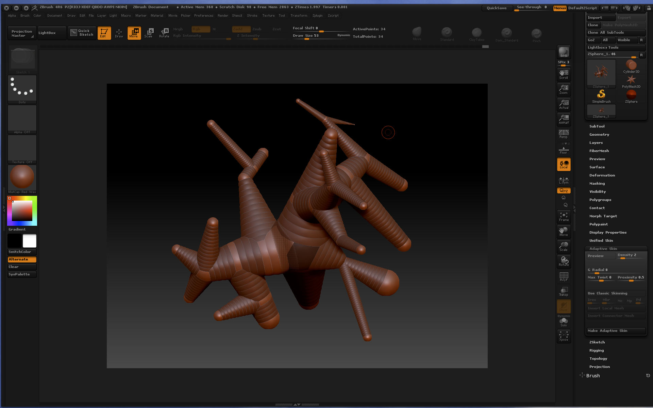This screenshot has height=408, width=653.
Task: Expand the Topology section
Action: coord(598,358)
